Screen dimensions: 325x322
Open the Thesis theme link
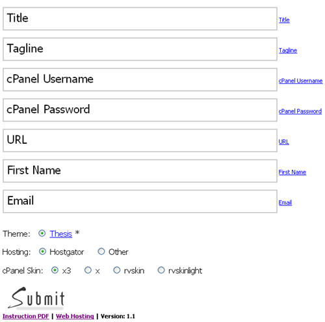coord(60,234)
